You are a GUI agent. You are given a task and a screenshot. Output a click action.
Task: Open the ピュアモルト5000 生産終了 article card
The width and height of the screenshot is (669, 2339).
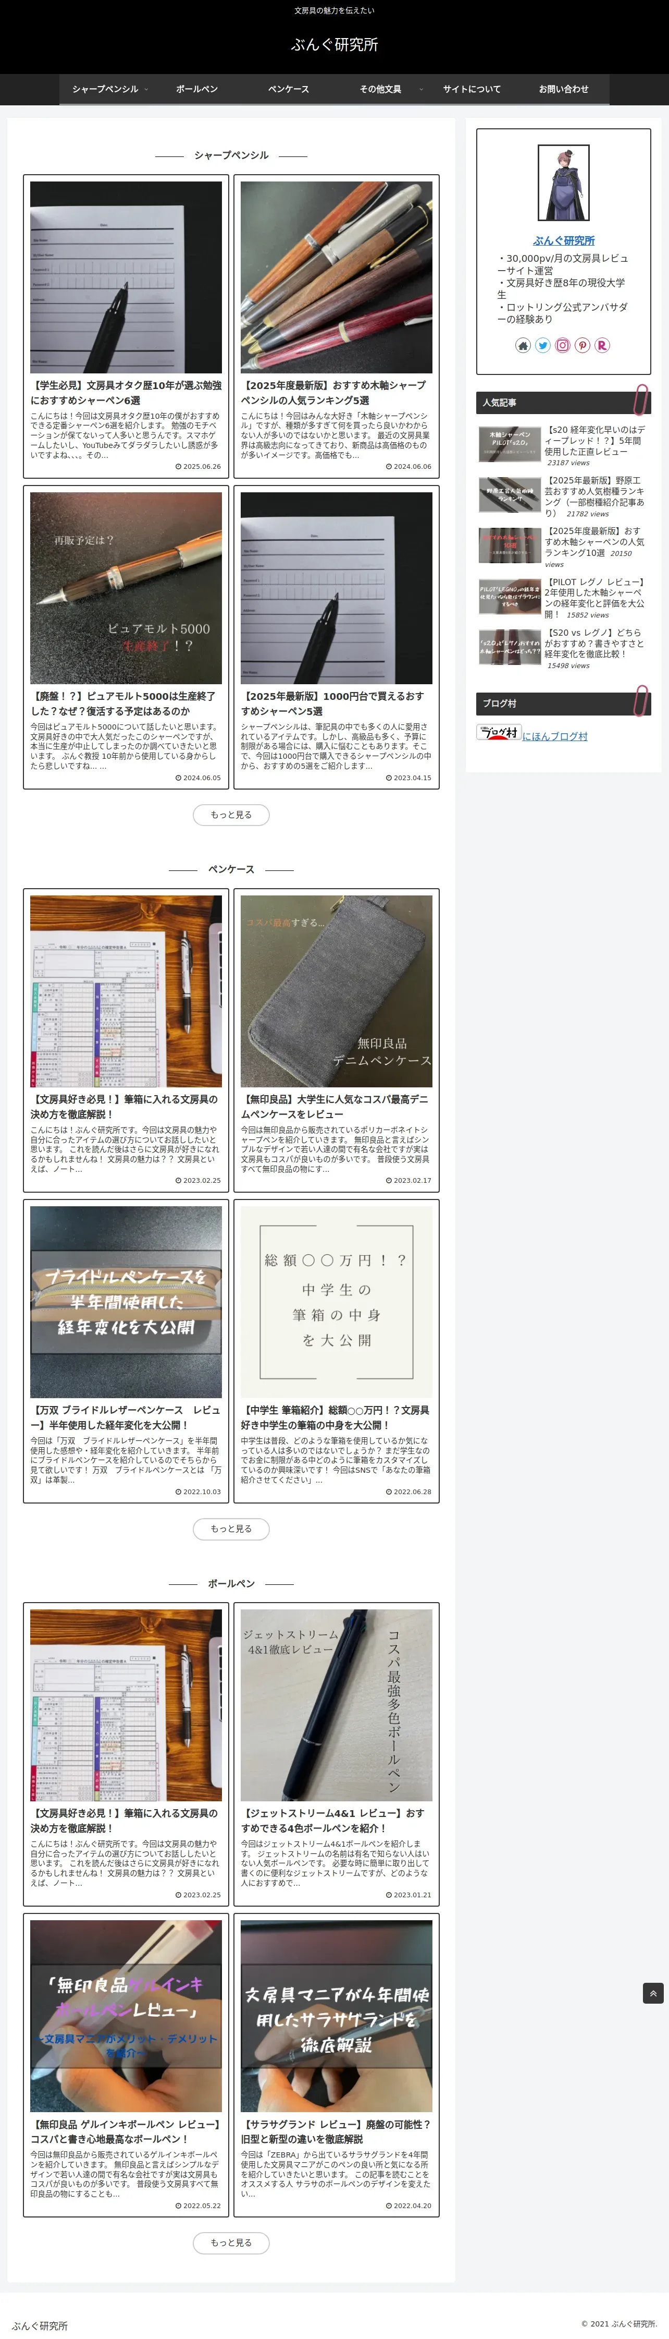[x=126, y=637]
